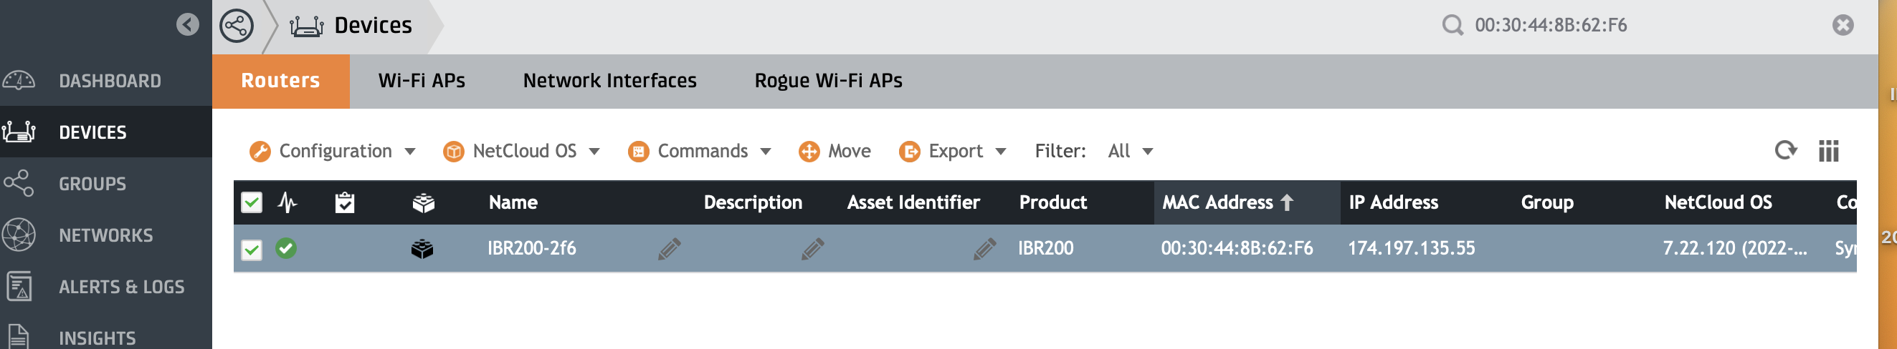
Task: Open the NetCloud OS dropdown
Action: click(x=522, y=152)
